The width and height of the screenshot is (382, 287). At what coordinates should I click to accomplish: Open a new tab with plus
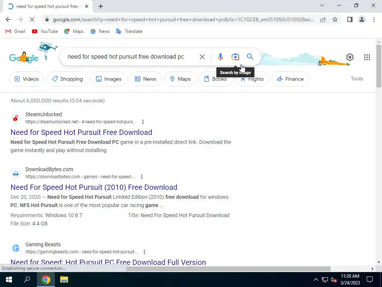pos(101,6)
